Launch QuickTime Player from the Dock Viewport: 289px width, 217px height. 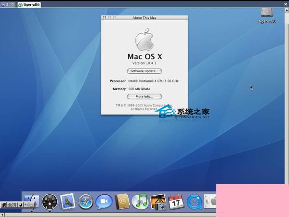click(194, 202)
